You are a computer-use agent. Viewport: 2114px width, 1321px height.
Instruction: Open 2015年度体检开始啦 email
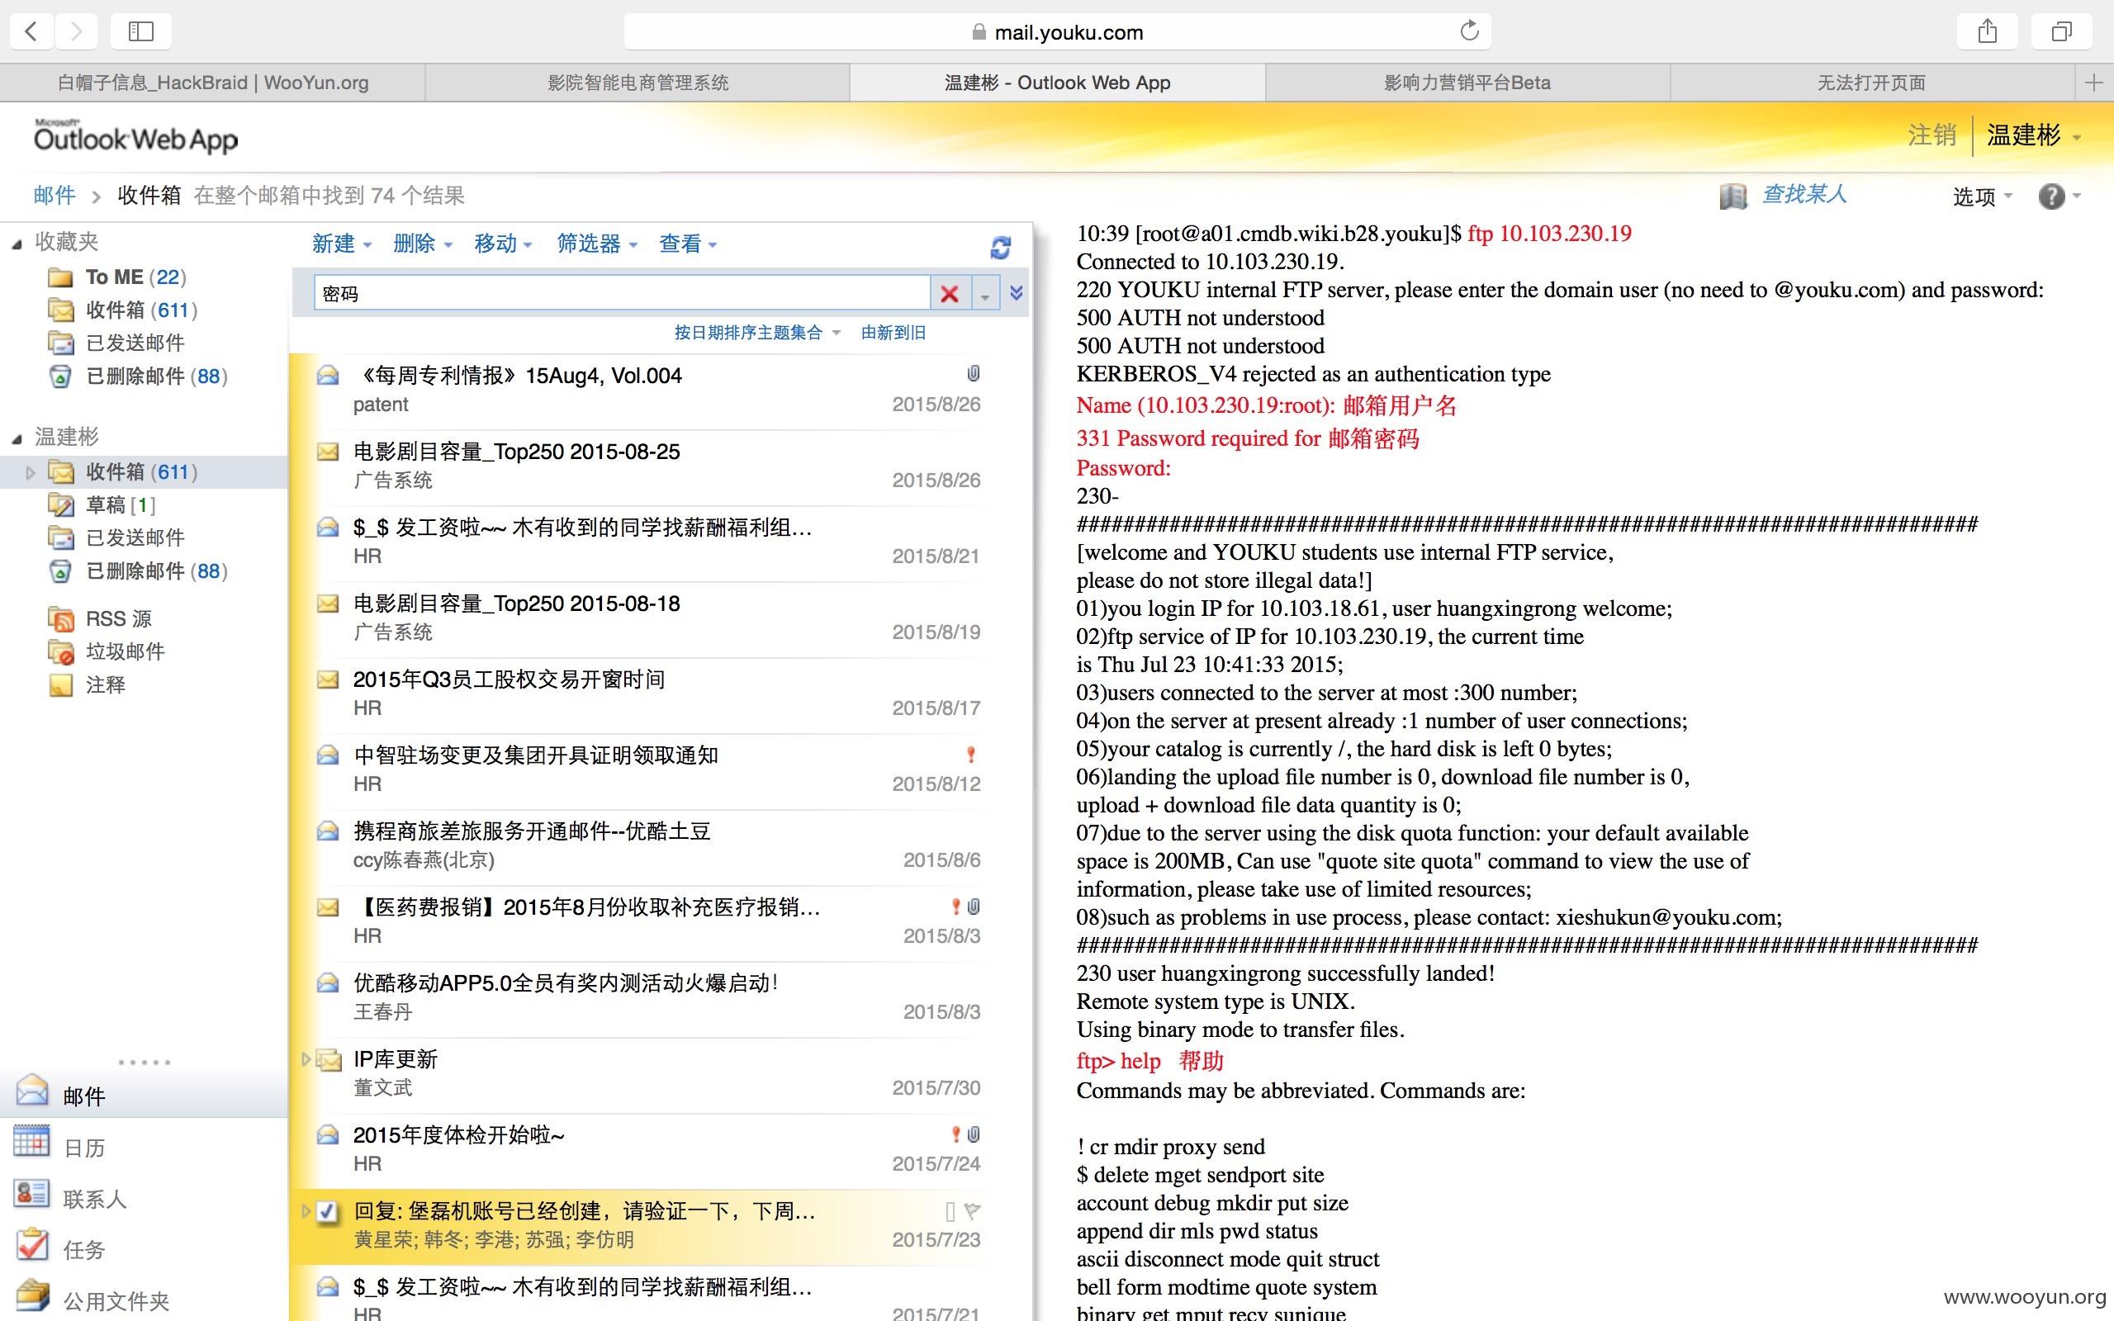(648, 1150)
